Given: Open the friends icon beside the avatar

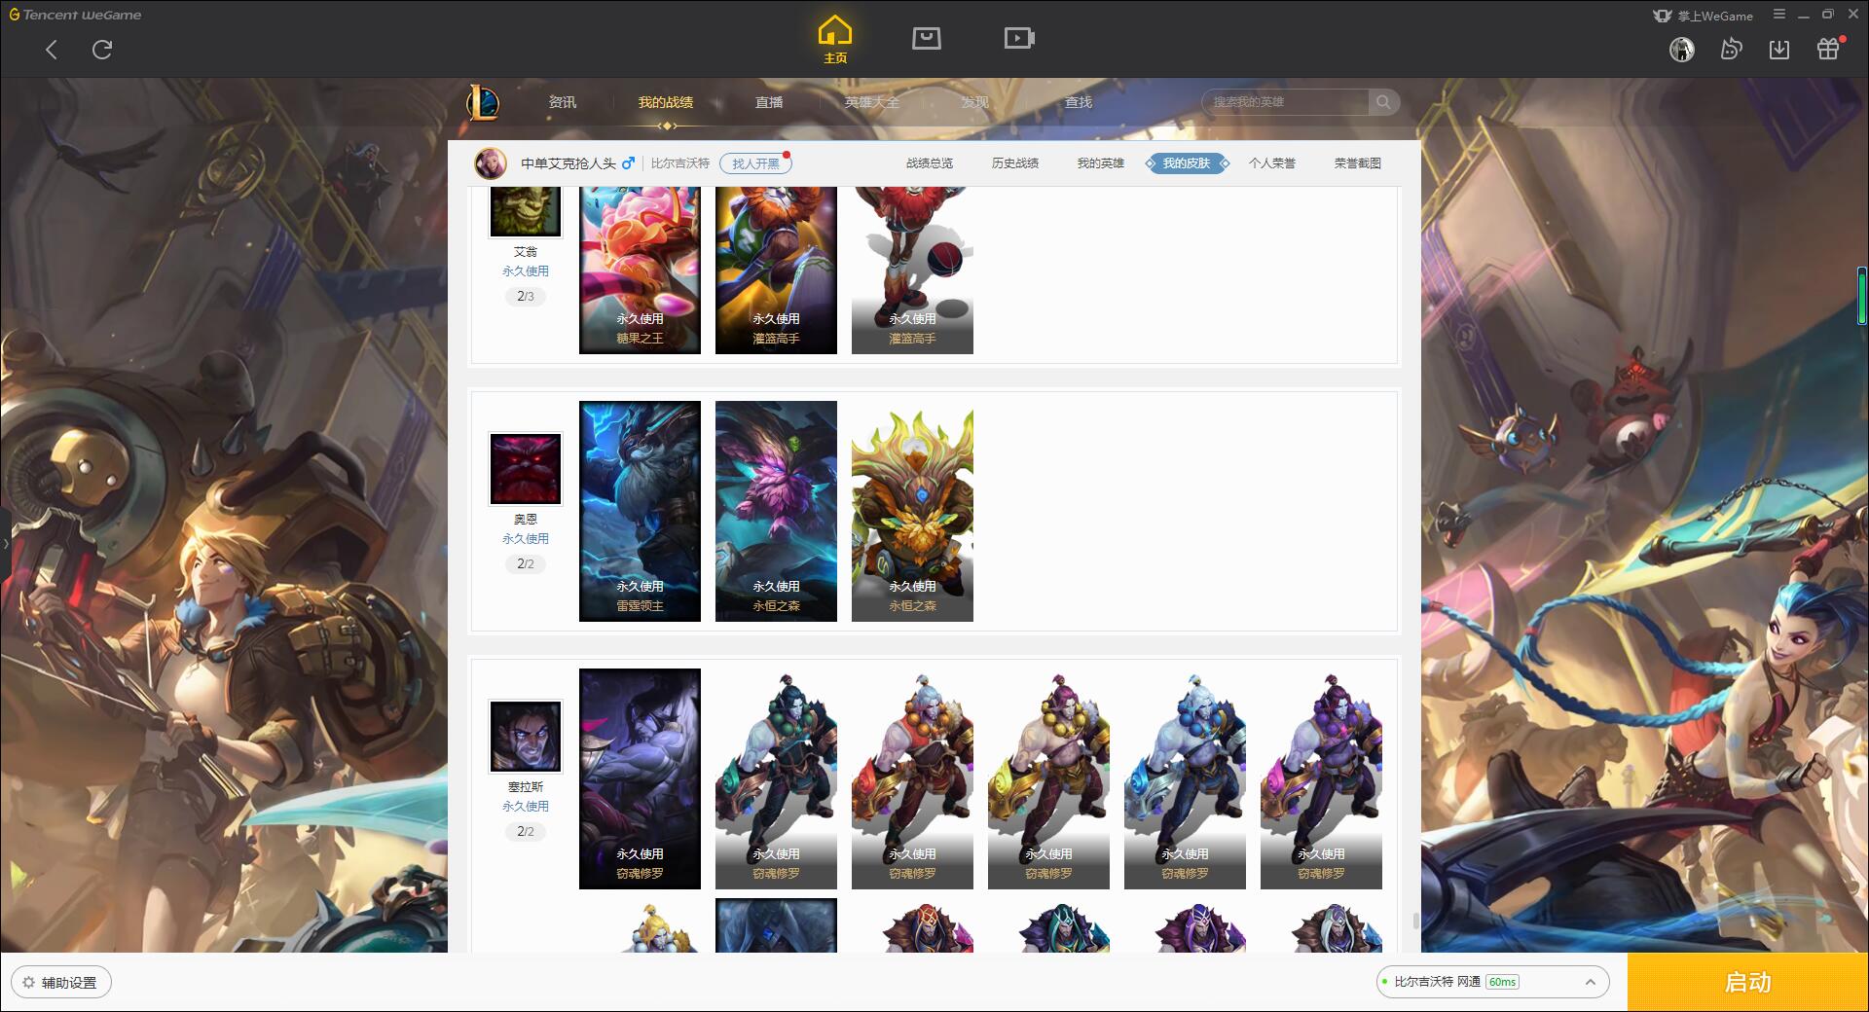Looking at the screenshot, I should (x=1731, y=50).
